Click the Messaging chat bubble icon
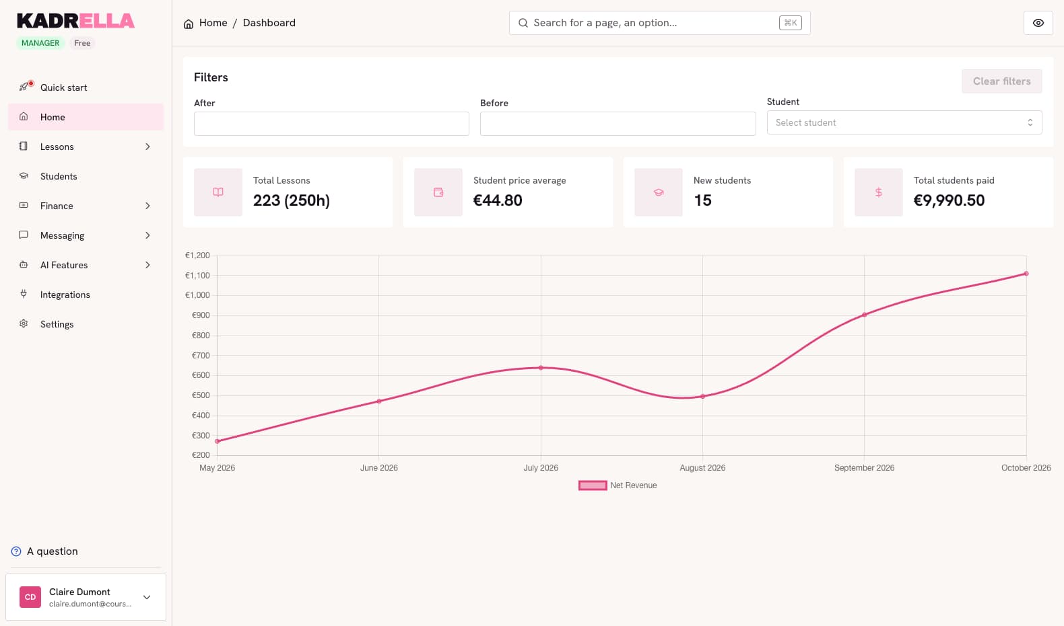The width and height of the screenshot is (1064, 626). coord(24,235)
